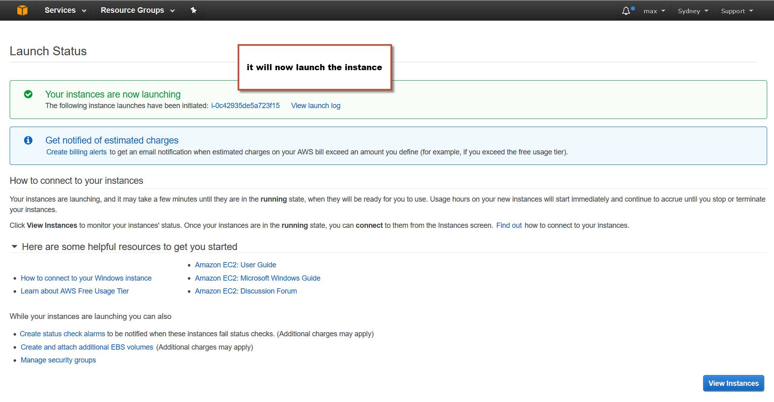
Task: Collapse the helpful resources section
Action: [15, 246]
